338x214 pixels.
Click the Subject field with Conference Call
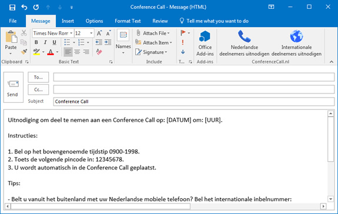194,102
